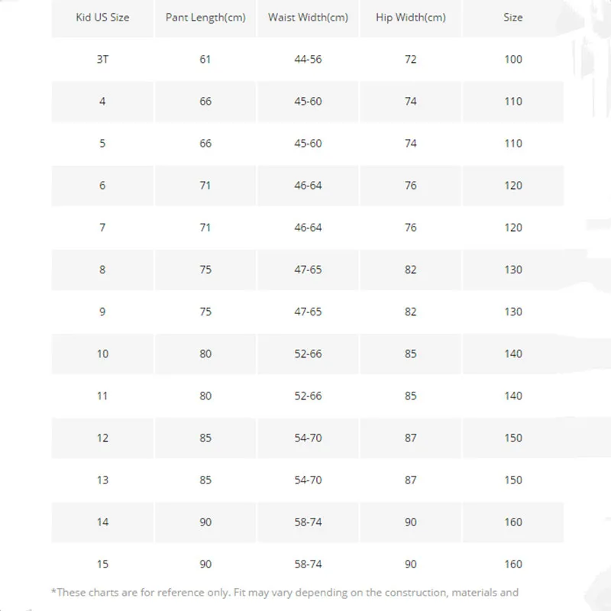Click the charts reference disclaimer text
This screenshot has width=611, height=611.
pyautogui.click(x=285, y=592)
